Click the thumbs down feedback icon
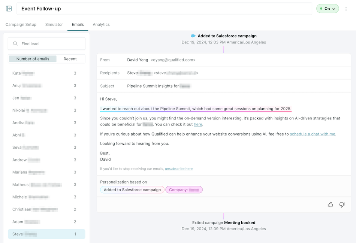356x243 pixels. point(342,205)
